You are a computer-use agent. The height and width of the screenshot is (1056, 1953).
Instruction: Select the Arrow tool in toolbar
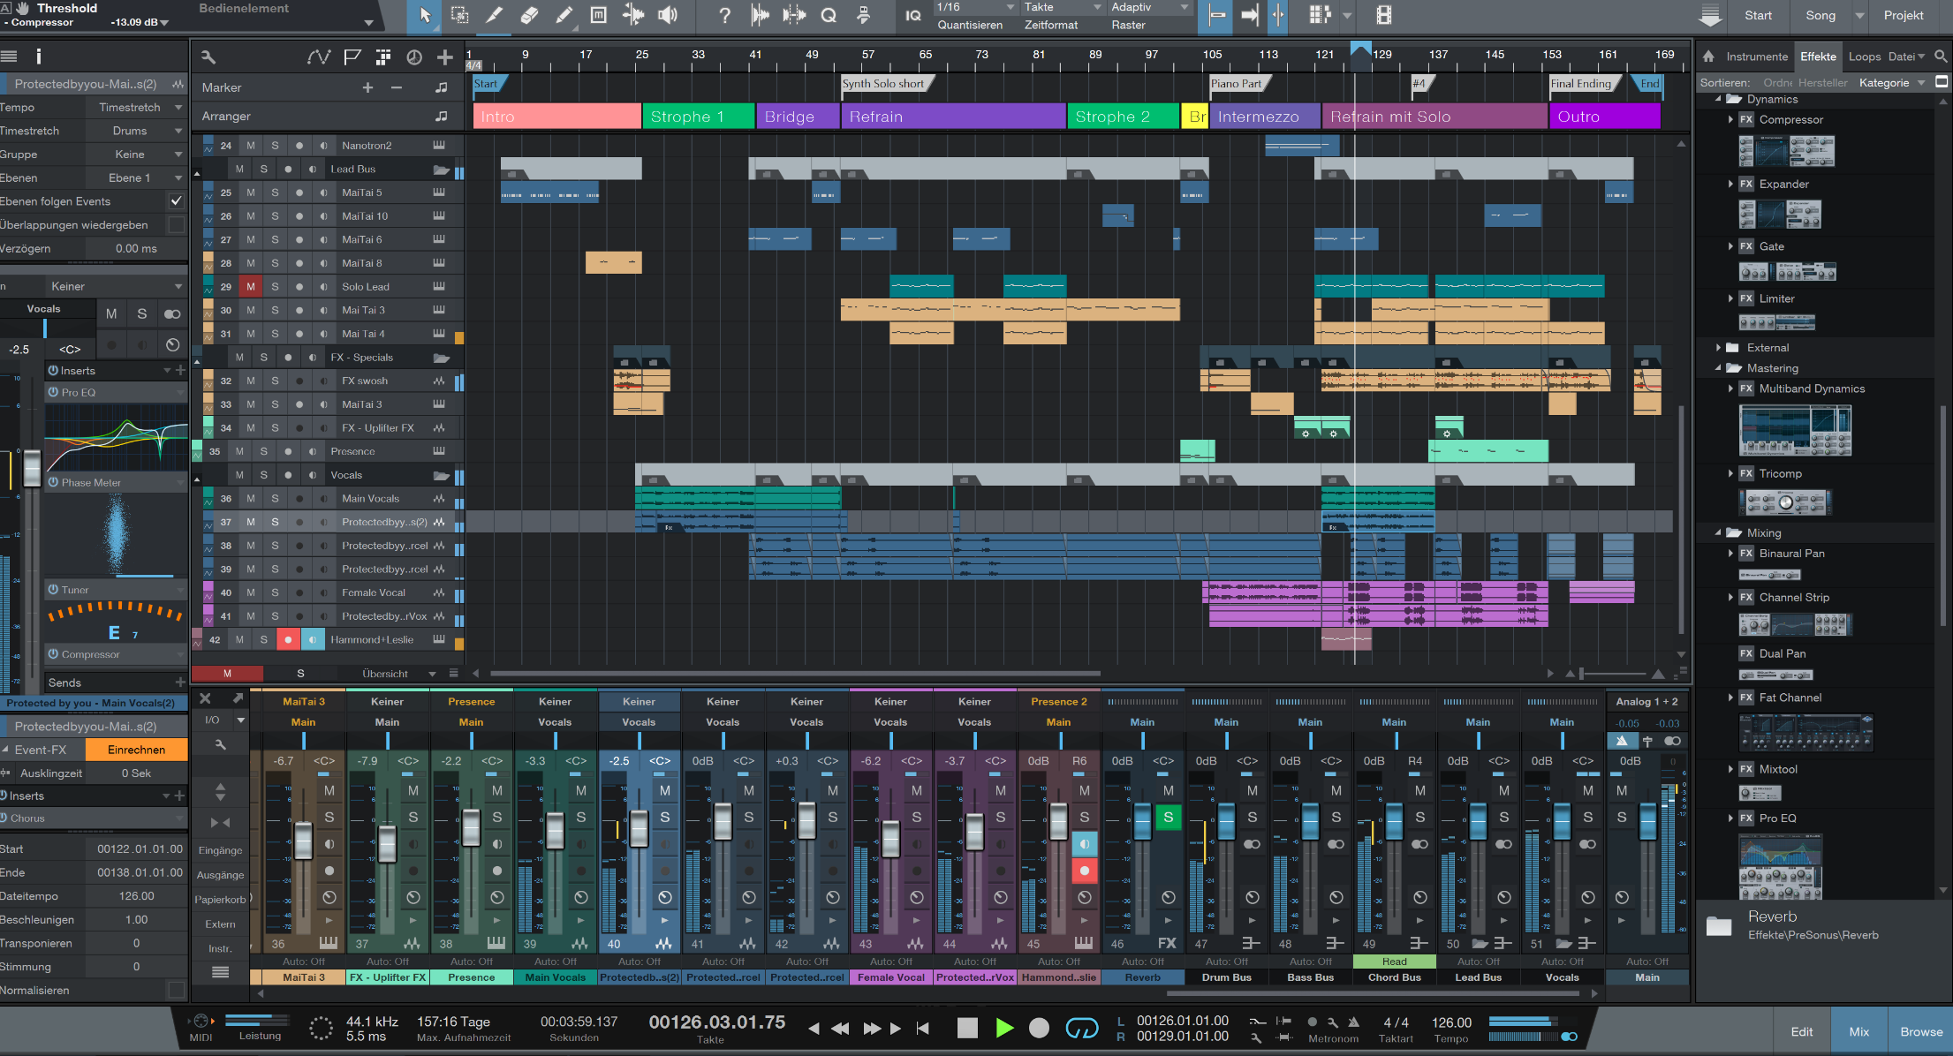coord(425,15)
